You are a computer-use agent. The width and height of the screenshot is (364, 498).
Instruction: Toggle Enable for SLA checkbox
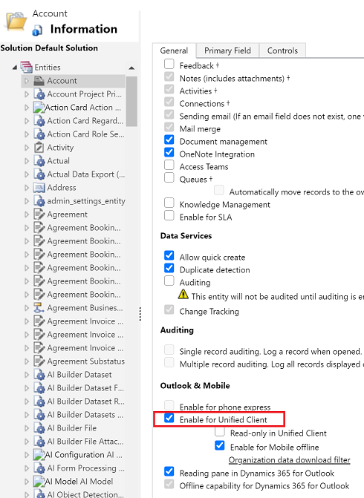[169, 215]
